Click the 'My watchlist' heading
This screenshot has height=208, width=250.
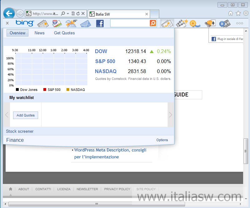pos(22,98)
